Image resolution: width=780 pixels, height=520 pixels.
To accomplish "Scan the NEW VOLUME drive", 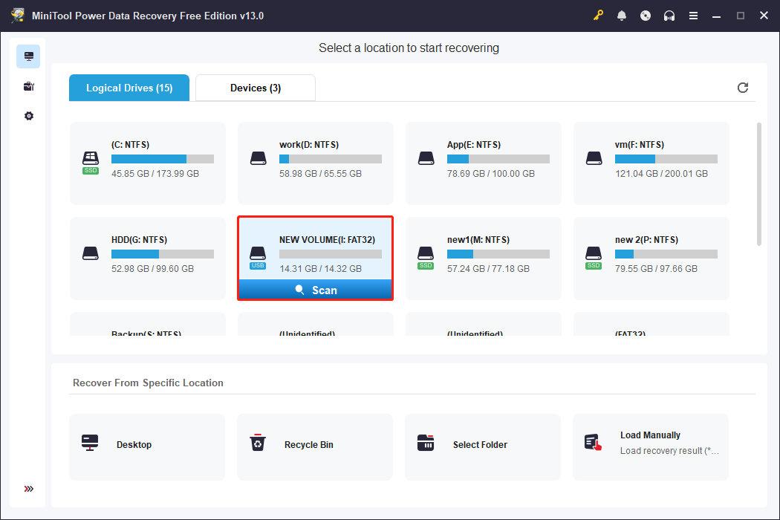I will click(x=316, y=290).
